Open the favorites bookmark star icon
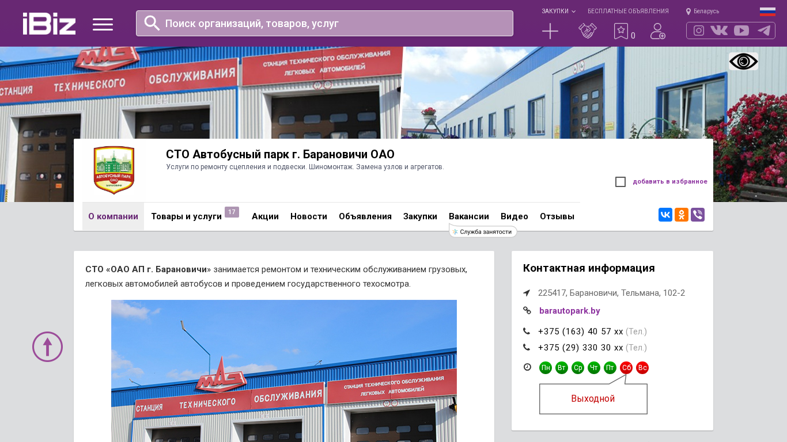 620,31
